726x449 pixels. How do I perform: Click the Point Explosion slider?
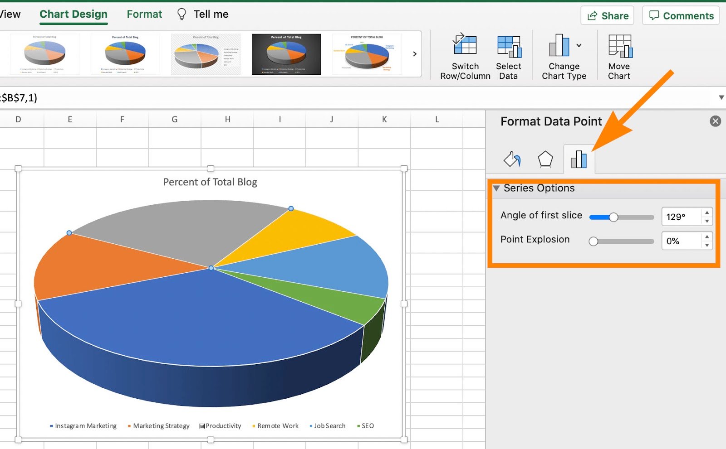coord(593,241)
